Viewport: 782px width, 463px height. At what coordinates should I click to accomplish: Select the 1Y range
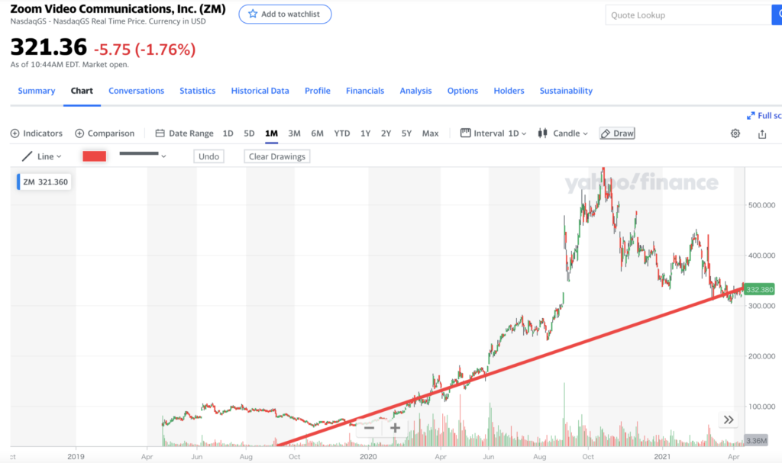(366, 133)
